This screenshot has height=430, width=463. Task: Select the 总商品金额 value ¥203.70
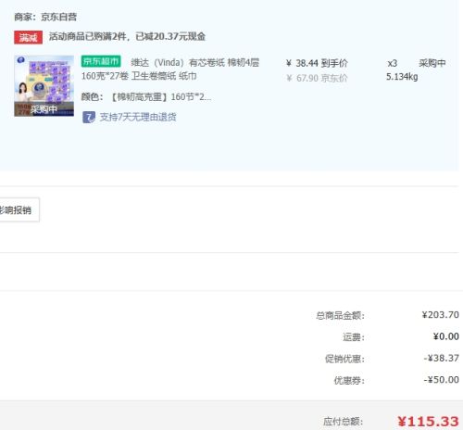click(x=441, y=315)
